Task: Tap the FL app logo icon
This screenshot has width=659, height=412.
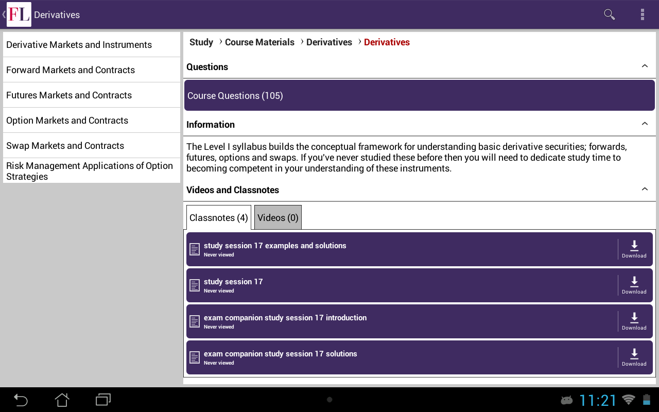Action: tap(19, 14)
